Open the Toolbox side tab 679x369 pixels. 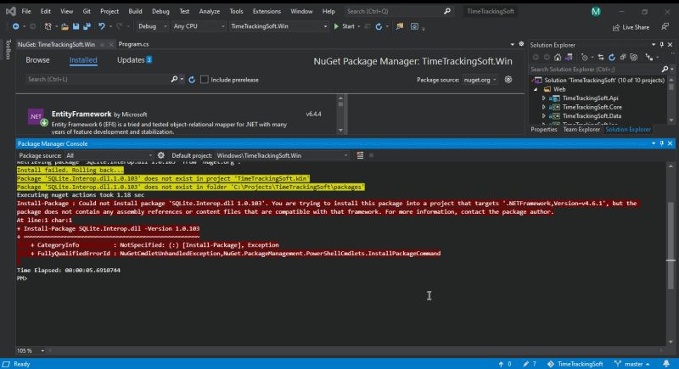click(x=8, y=49)
